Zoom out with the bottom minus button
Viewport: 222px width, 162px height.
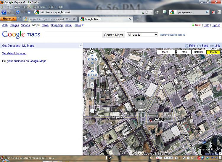coord(92,111)
